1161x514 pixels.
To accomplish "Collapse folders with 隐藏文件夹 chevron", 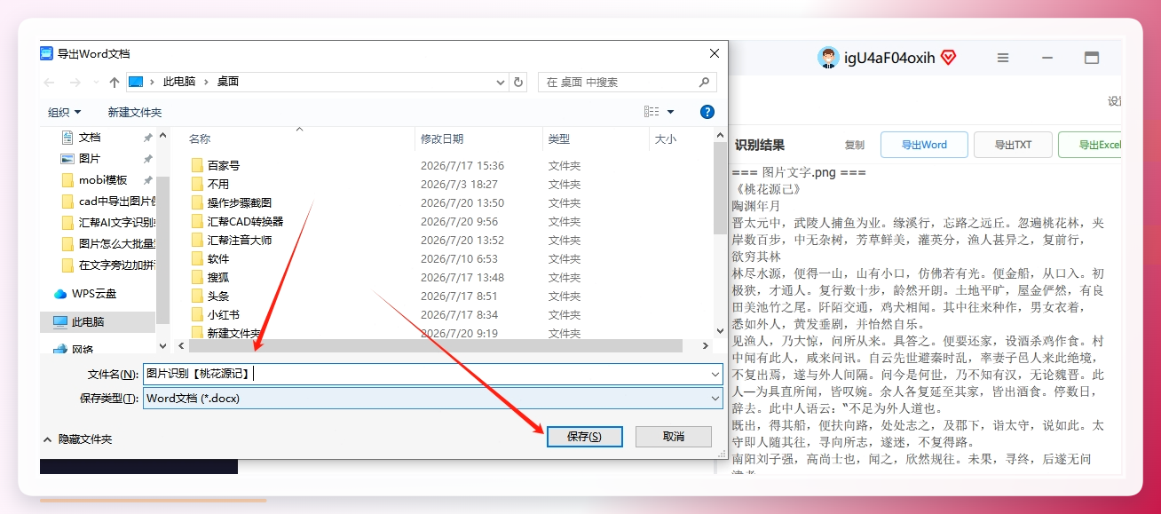I will point(48,439).
